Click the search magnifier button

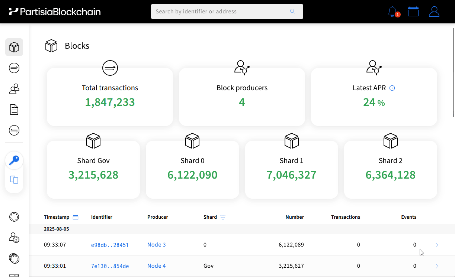293,12
